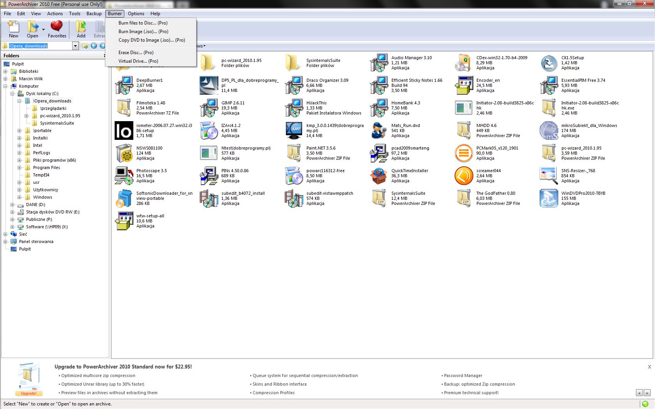The height and width of the screenshot is (409, 655).
Task: Select the Photoscape 3.5 installer icon
Action: 124,176
